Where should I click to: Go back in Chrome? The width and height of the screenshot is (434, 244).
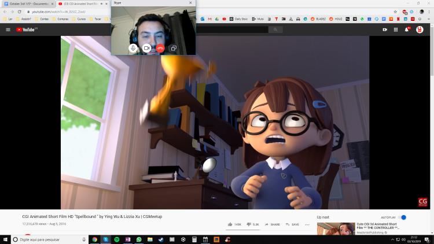click(x=5, y=12)
